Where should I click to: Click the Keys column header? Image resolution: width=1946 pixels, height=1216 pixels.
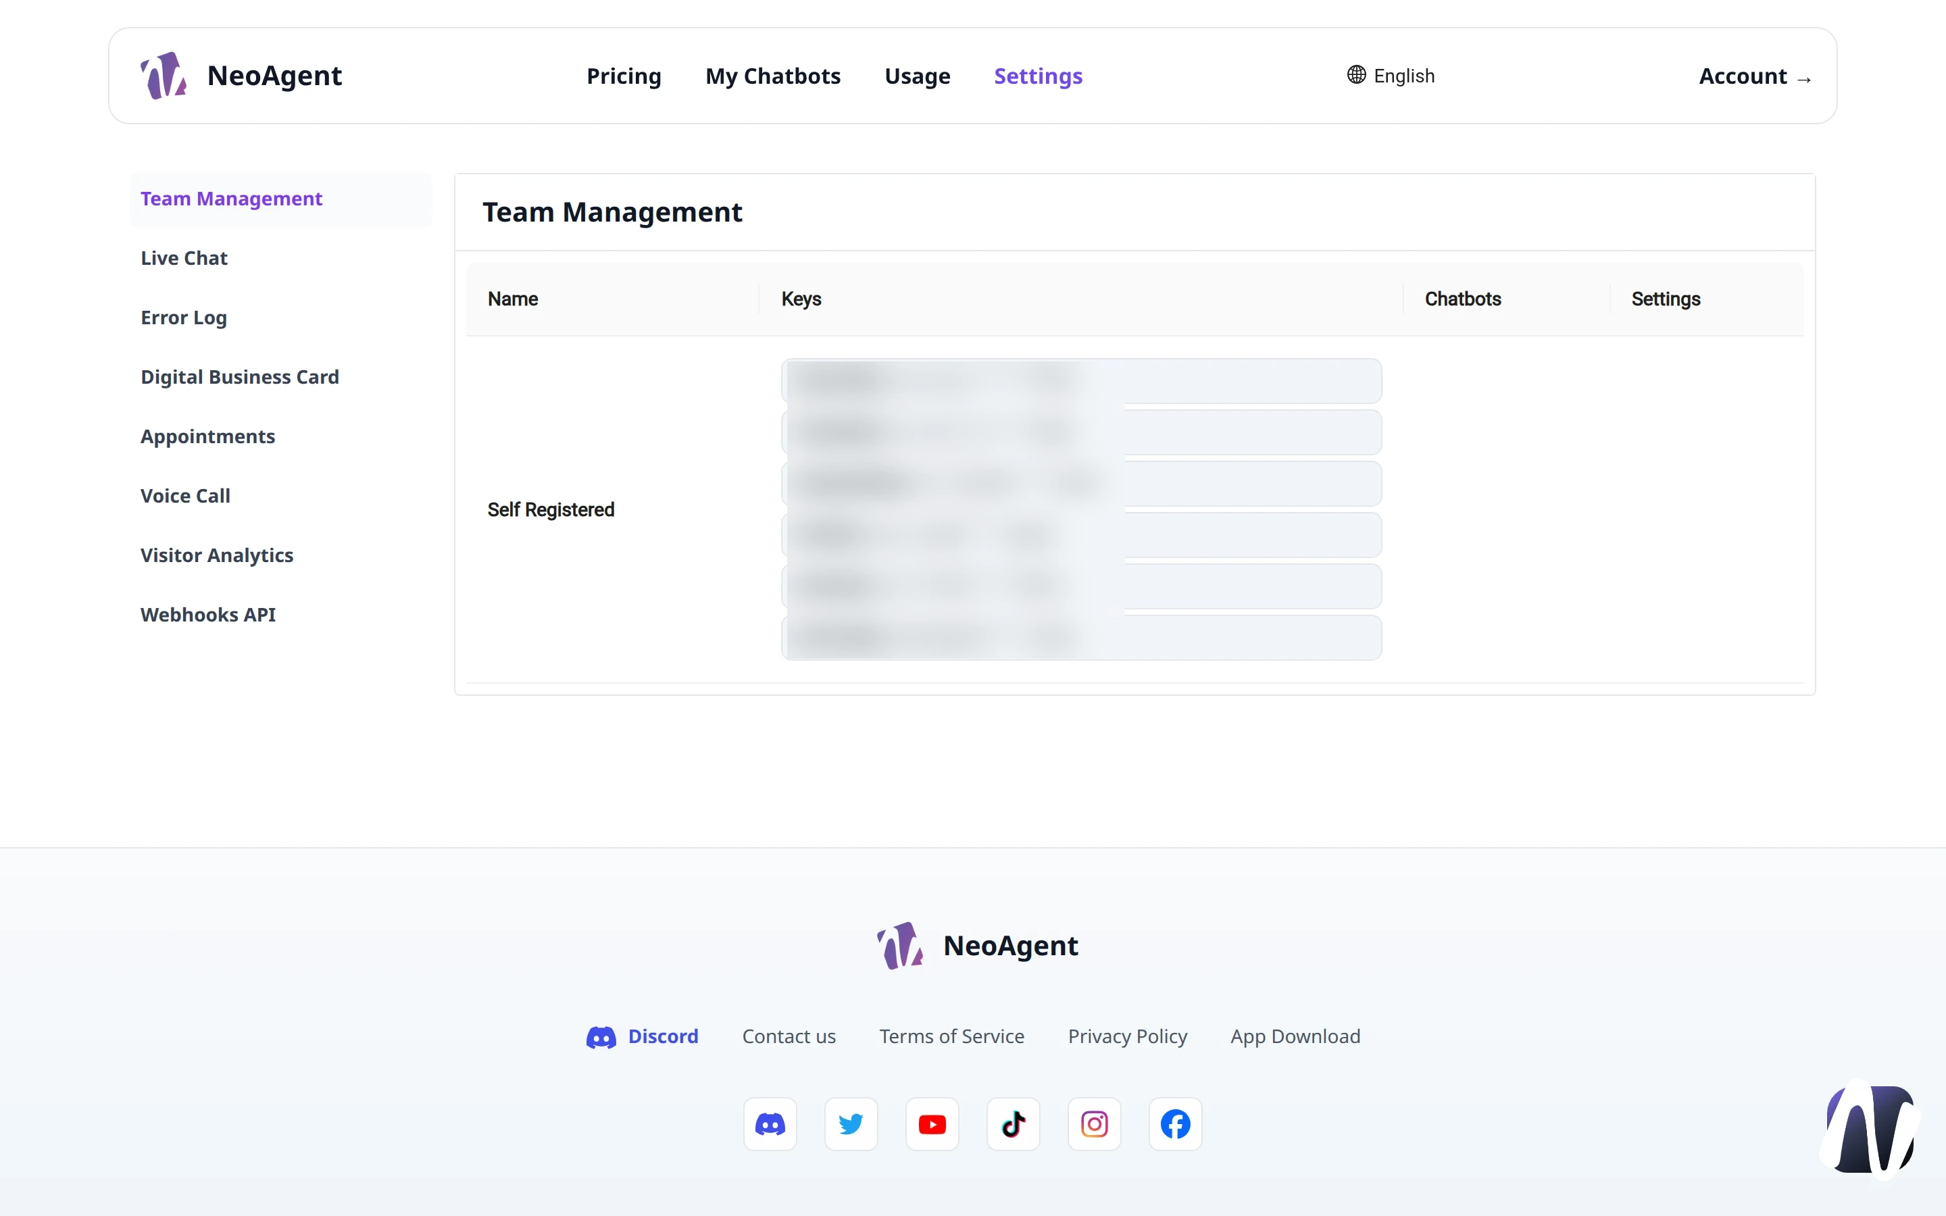(801, 299)
